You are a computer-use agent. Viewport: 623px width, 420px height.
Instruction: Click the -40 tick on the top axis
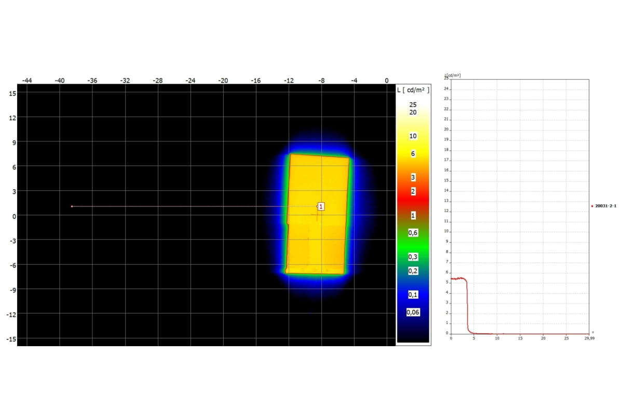(60, 81)
